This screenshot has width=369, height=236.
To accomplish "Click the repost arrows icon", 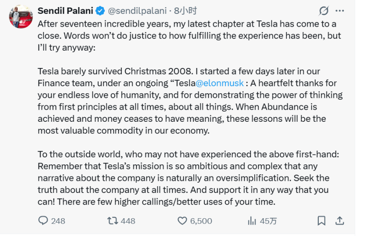I will 112,220.
